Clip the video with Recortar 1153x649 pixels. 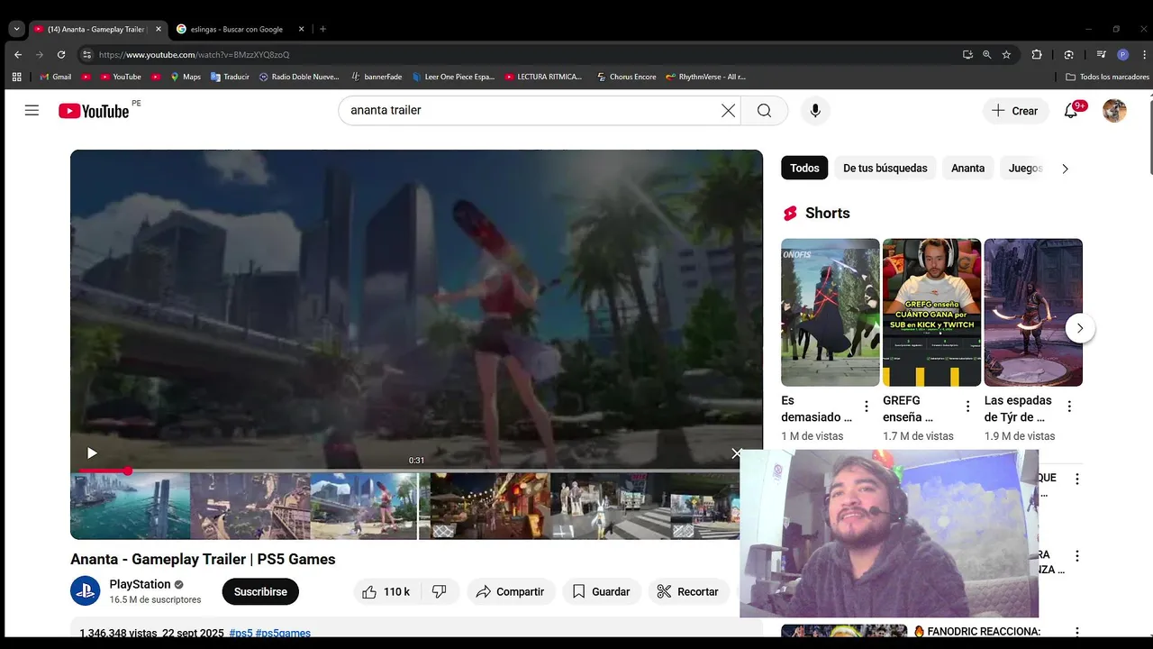coord(688,591)
